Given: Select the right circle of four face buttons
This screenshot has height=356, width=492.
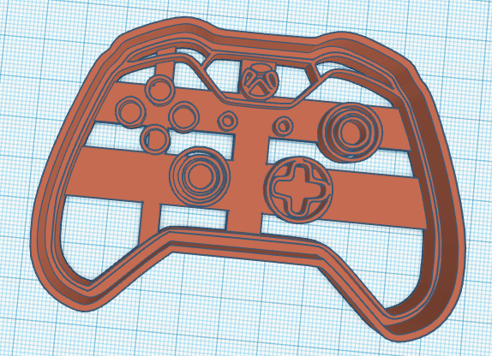Looking at the screenshot, I should tap(184, 116).
